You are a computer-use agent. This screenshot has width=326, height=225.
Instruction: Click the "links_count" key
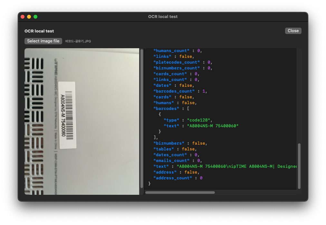click(170, 80)
